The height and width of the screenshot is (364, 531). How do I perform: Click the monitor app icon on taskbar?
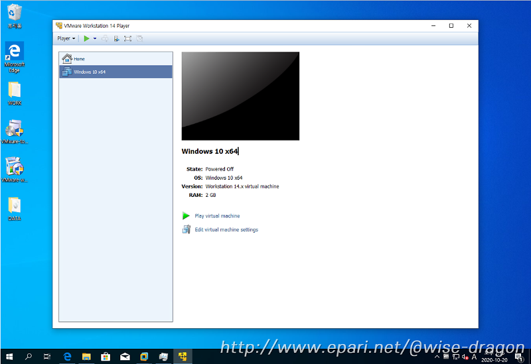point(163,357)
